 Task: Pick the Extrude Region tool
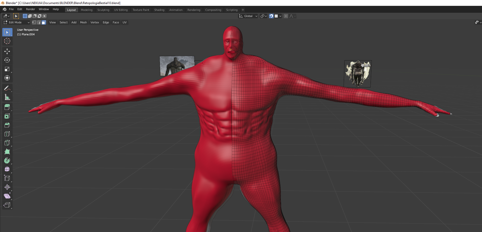click(7, 107)
